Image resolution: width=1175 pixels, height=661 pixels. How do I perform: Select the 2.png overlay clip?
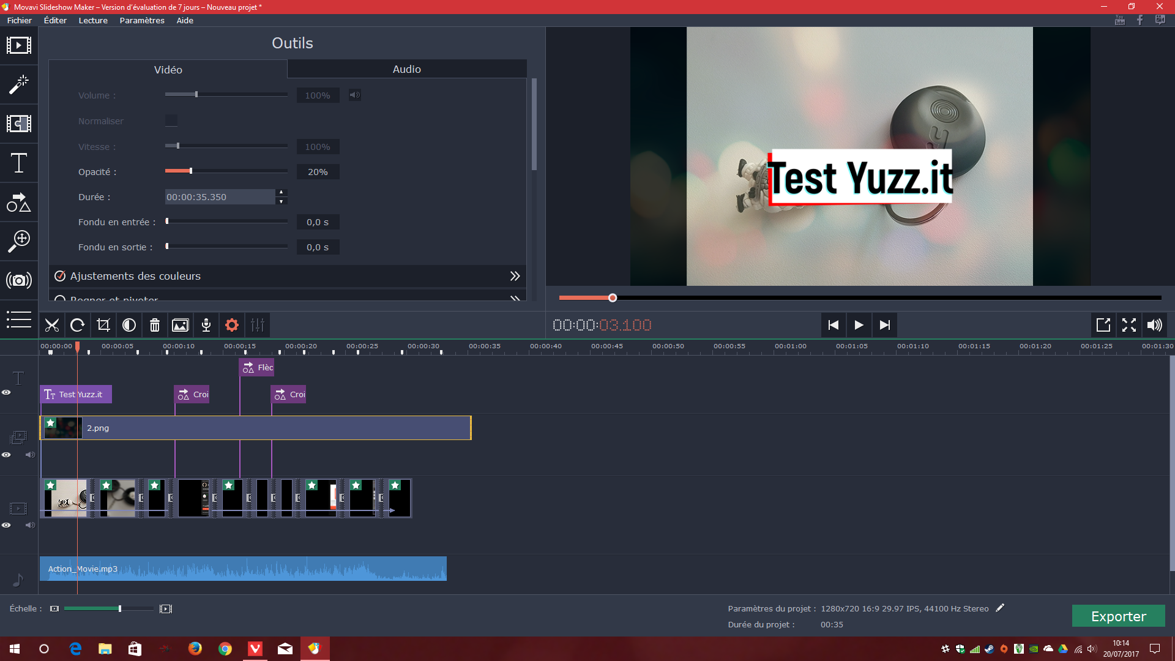pyautogui.click(x=256, y=428)
